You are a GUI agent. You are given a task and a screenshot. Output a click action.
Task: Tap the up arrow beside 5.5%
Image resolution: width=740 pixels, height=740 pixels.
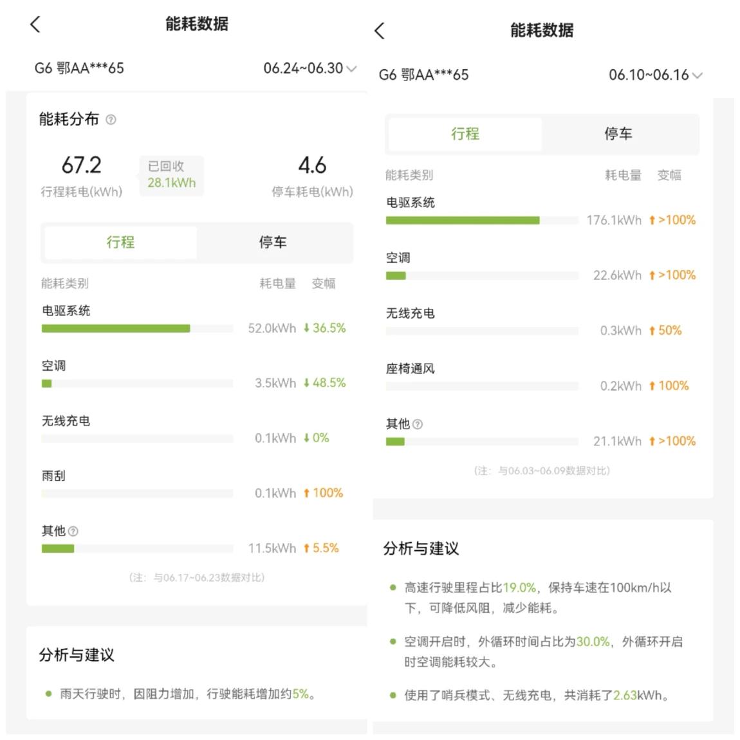(306, 548)
